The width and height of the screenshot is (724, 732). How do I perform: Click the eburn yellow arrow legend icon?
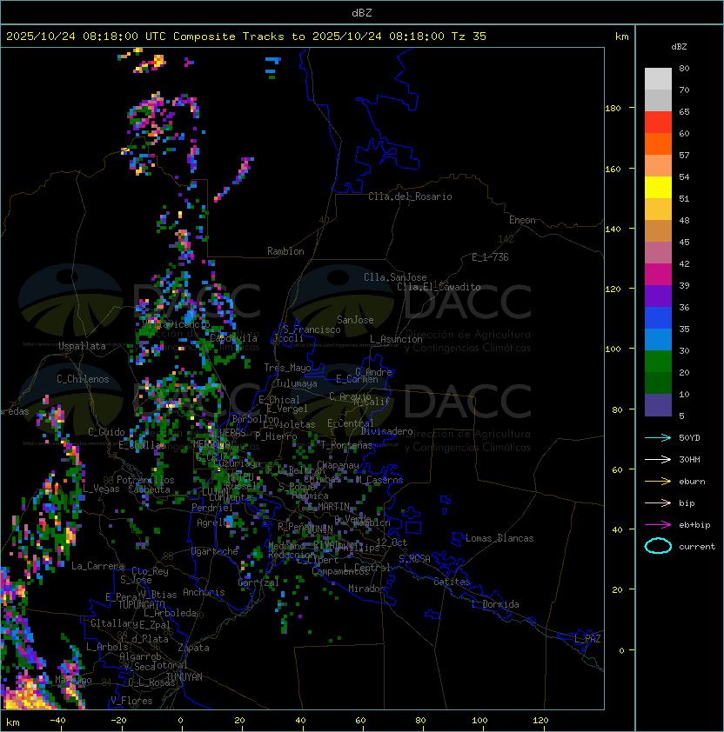(658, 482)
